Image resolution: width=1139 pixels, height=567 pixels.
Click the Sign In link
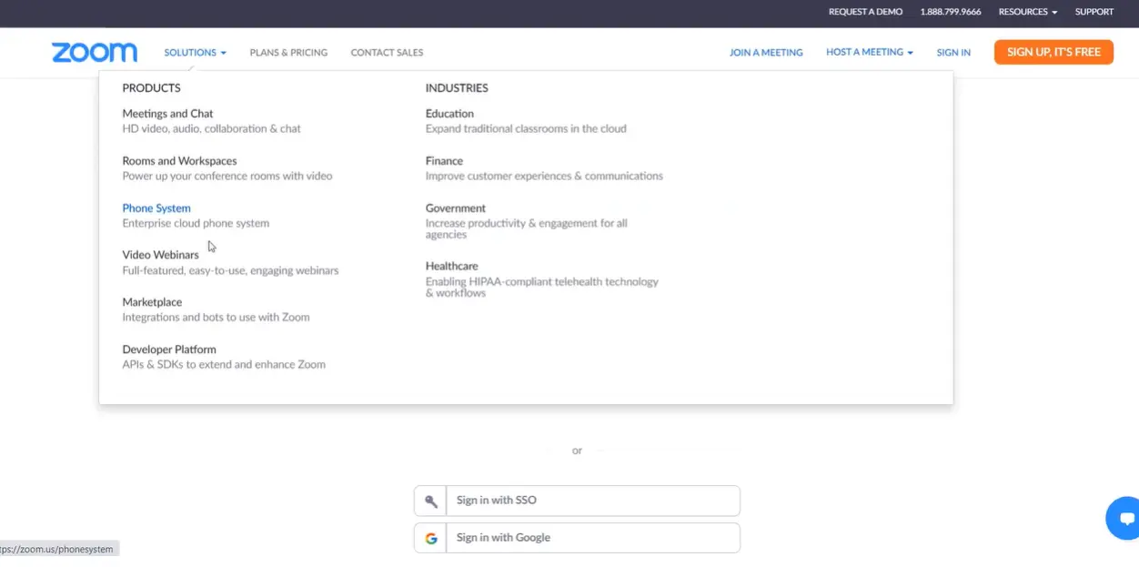tap(953, 53)
